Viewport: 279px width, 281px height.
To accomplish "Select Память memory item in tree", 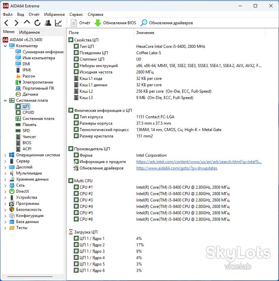I will [x=26, y=125].
